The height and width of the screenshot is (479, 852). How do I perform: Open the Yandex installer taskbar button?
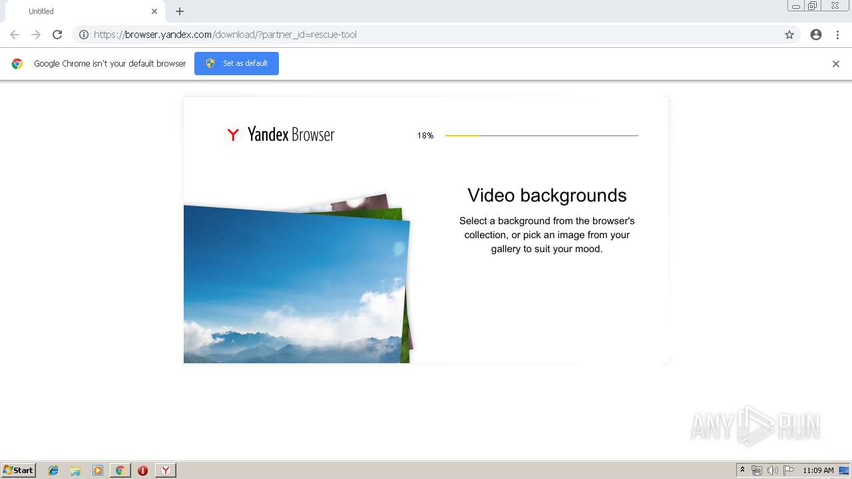point(166,470)
